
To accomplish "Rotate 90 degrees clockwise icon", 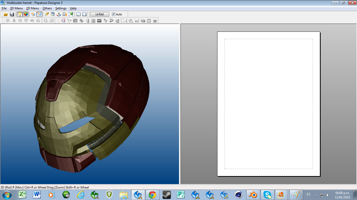I will click(52, 21).
